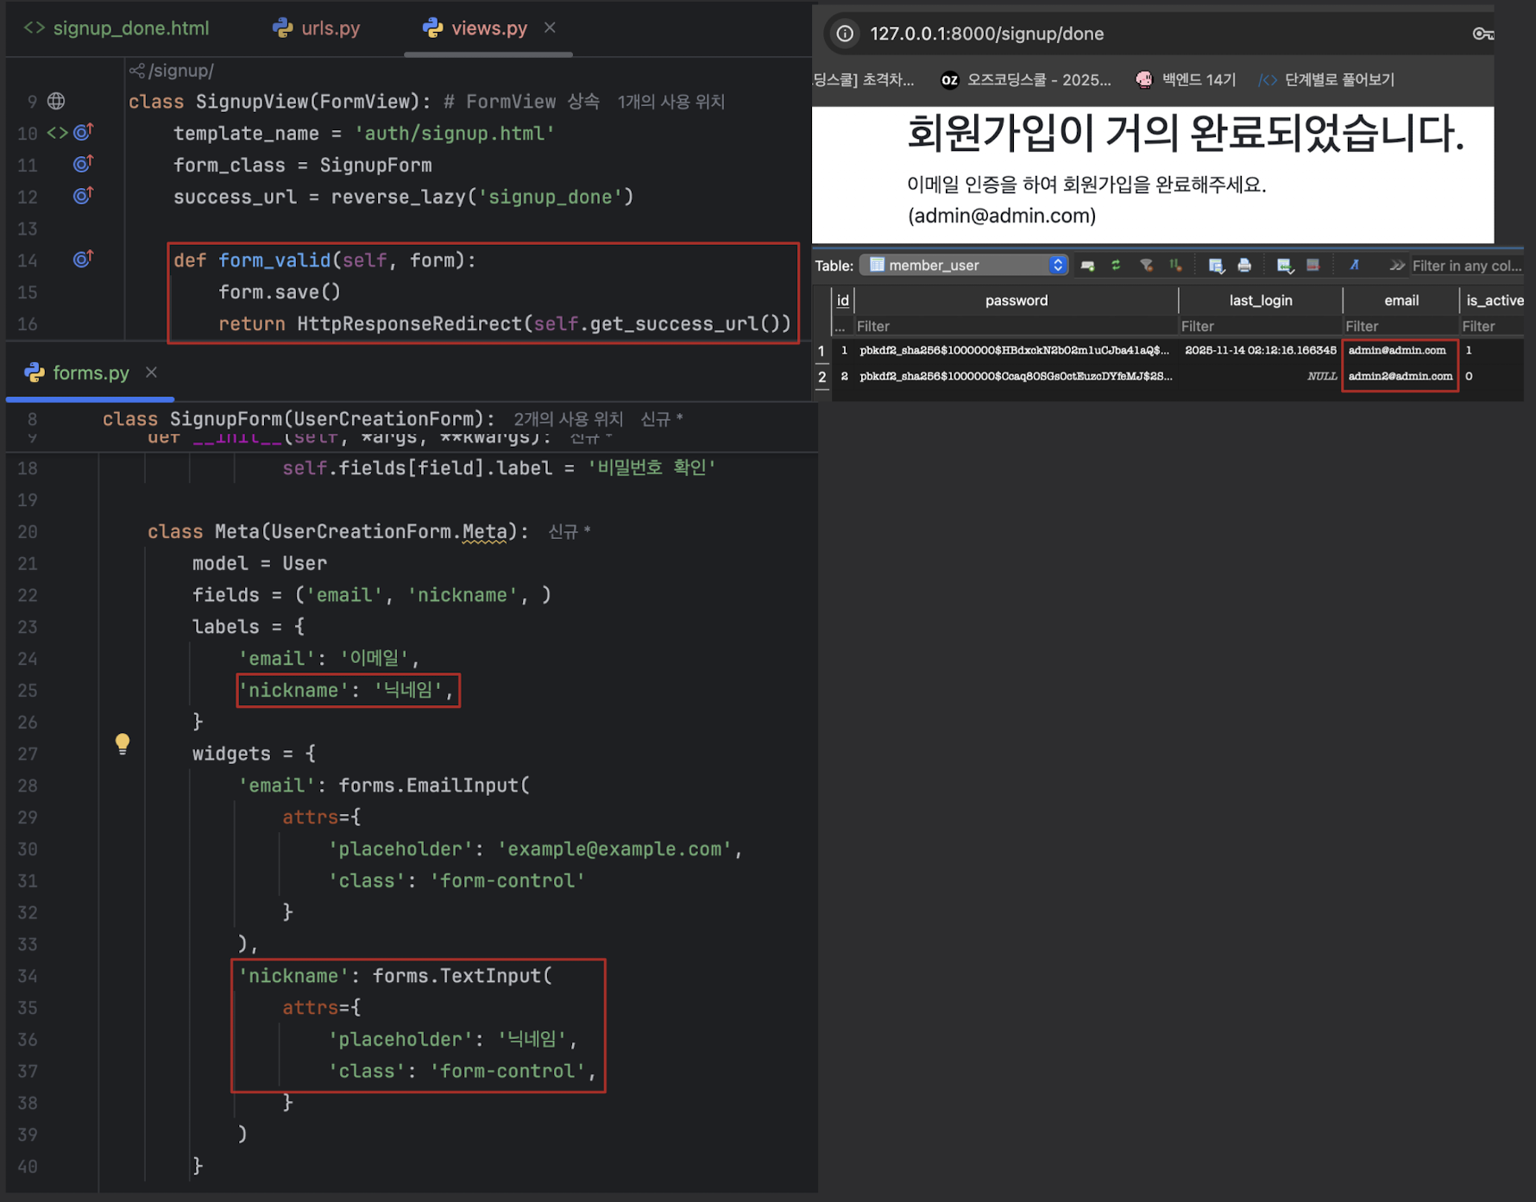Click the password key icon in address bar
Screen dimensions: 1536x1202
(x=1482, y=34)
